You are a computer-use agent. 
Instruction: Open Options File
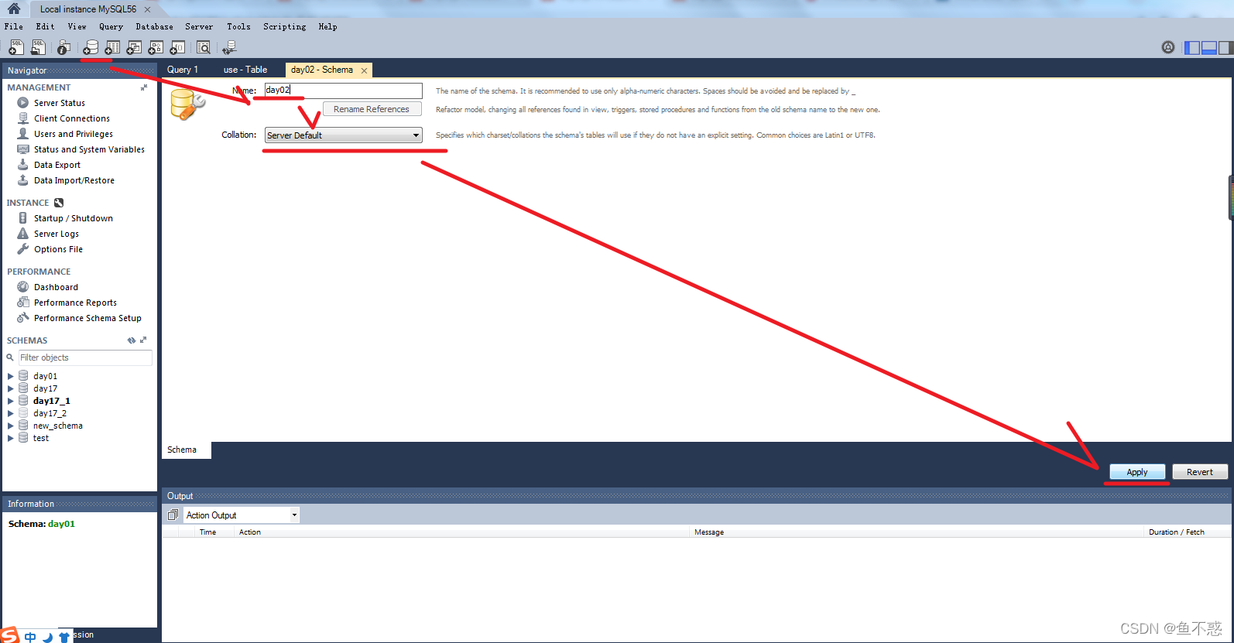tap(58, 249)
